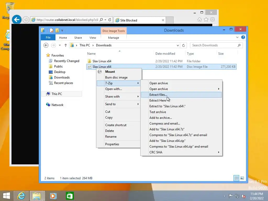Click Extract Here in 7-Zip submenu

181,100
